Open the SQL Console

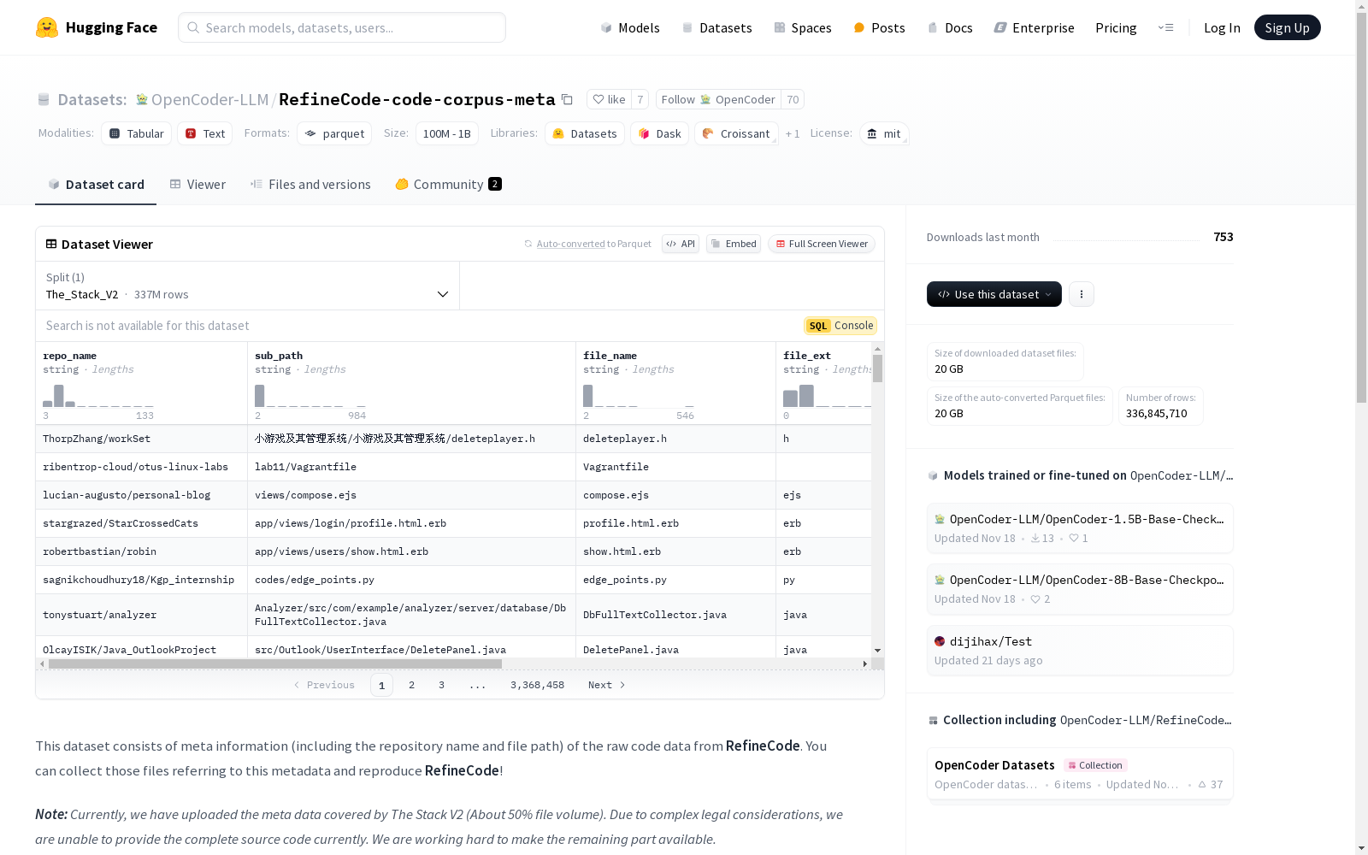click(x=840, y=326)
